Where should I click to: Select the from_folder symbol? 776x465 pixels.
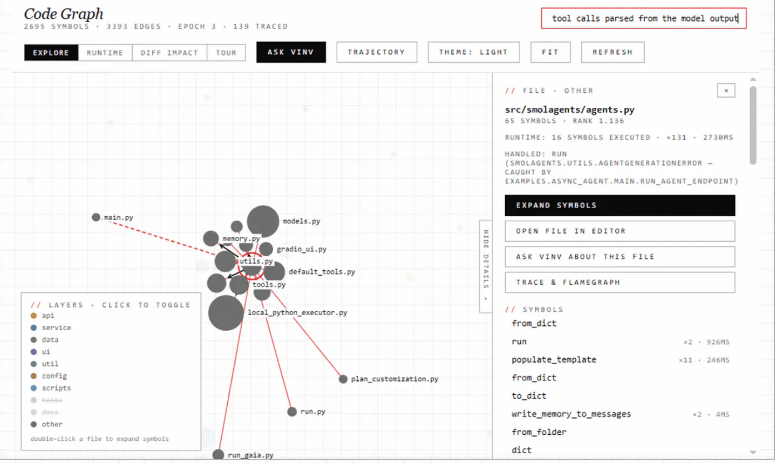point(539,432)
